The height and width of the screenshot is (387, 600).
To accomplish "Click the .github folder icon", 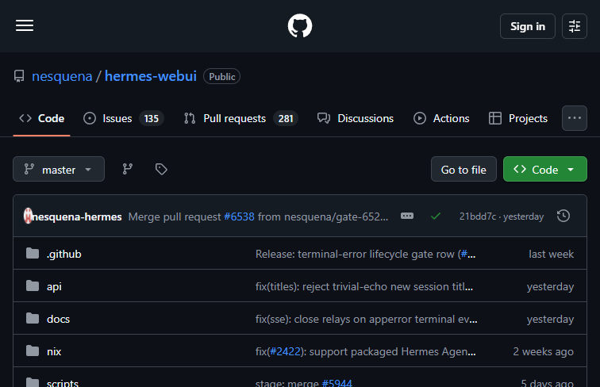I will [x=33, y=253].
